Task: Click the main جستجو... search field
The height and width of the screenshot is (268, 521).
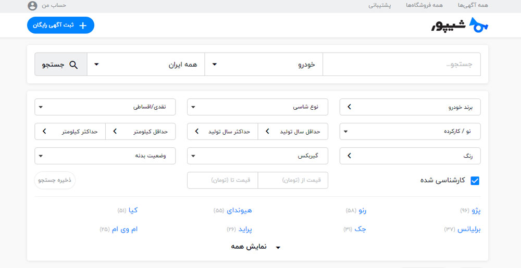Action: tap(401, 65)
